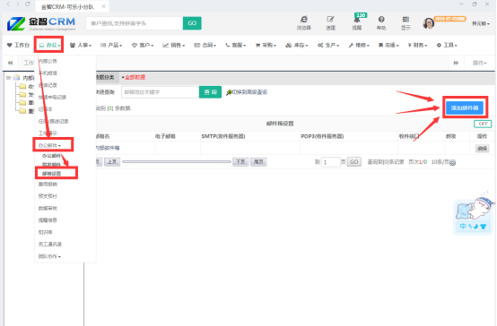Click the sleeping mascot input-method widget
Screen dimensions: 497x326
474,215
